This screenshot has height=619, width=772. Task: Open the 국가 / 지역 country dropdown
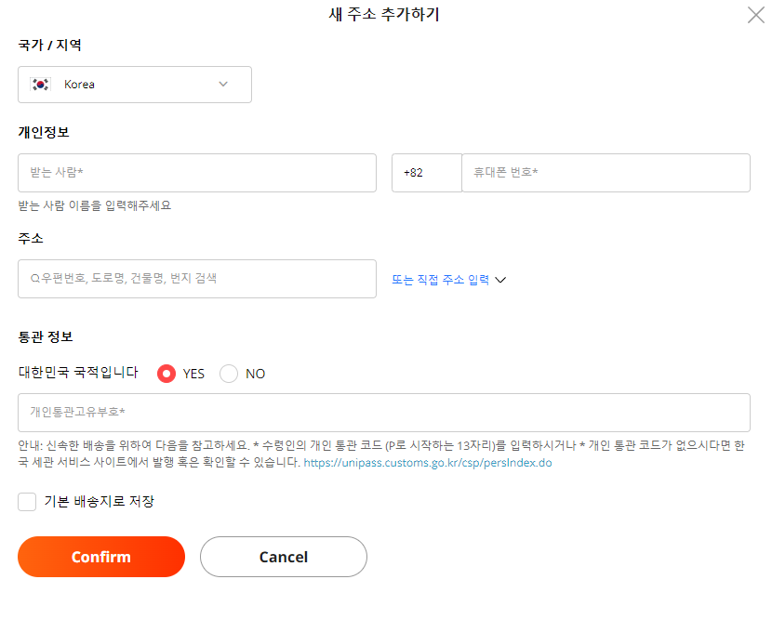[x=135, y=84]
